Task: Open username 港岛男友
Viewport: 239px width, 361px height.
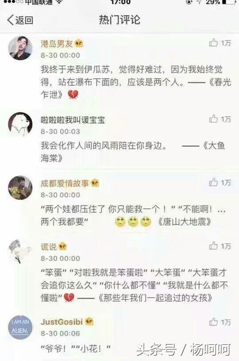Action: pyautogui.click(x=57, y=44)
